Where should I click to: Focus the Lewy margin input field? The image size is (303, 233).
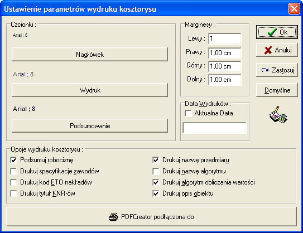click(x=225, y=38)
